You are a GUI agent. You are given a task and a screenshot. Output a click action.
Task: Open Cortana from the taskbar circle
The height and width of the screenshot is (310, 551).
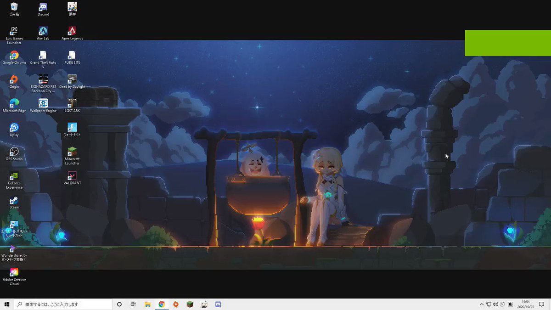[x=119, y=304]
